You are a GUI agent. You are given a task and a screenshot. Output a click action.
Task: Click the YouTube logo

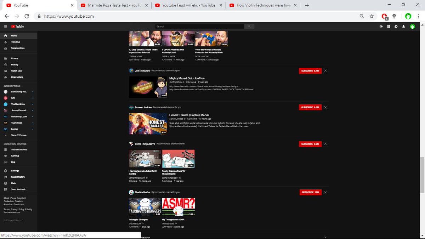pyautogui.click(x=17, y=27)
